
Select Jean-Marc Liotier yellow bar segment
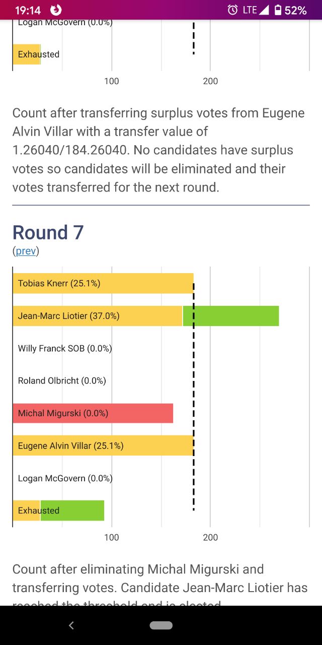tap(98, 316)
